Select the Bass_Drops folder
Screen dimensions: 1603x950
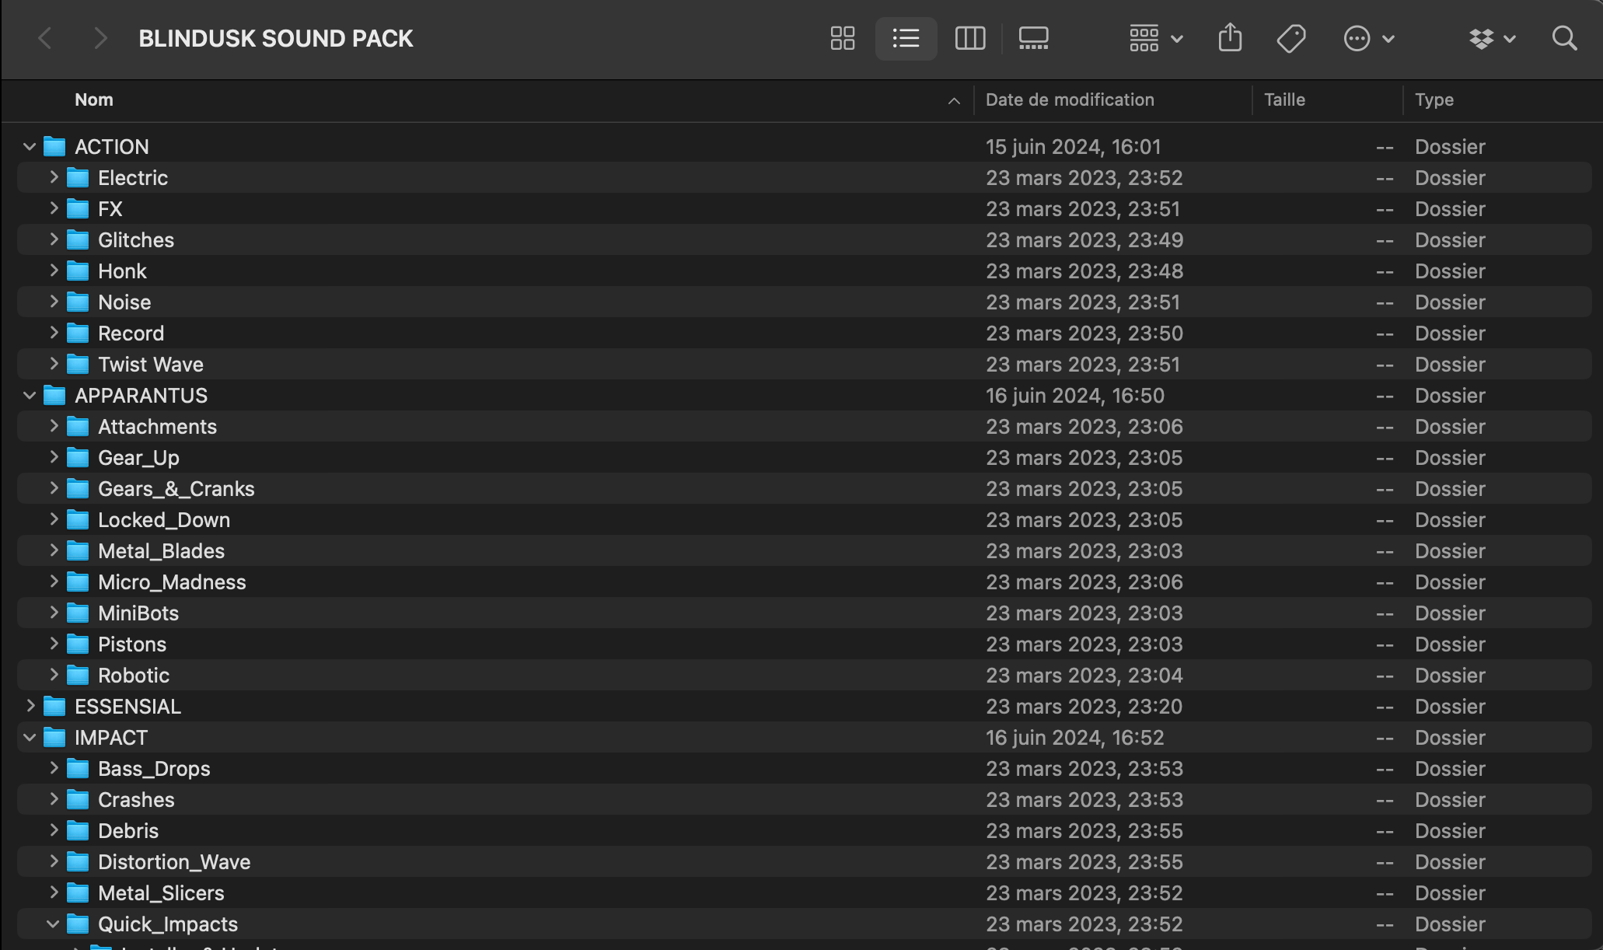pos(154,768)
